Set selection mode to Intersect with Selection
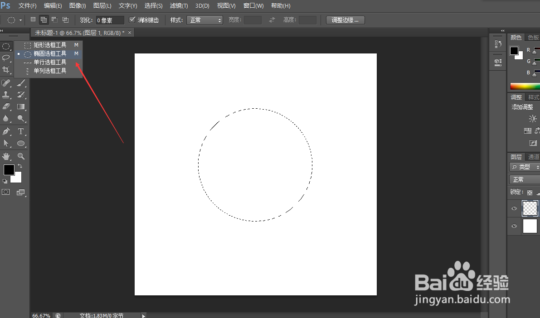Viewport: 540px width, 318px height. pyautogui.click(x=65, y=19)
